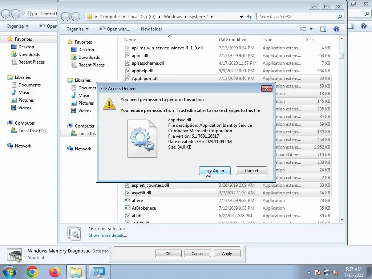Cancel the File Access Denied dialog

pos(251,171)
